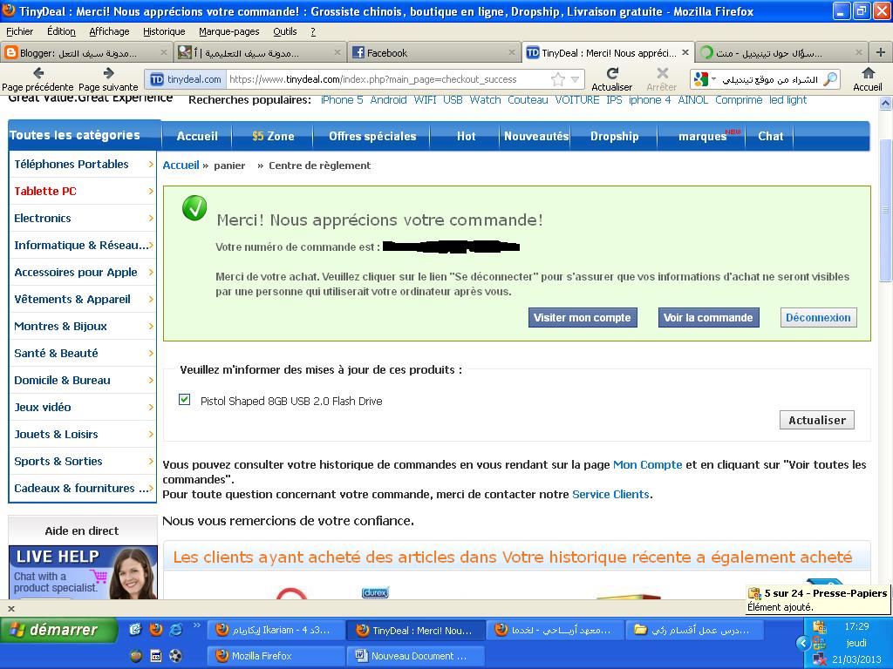893x669 pixels.
Task: Click Voir la commande button
Action: point(708,317)
